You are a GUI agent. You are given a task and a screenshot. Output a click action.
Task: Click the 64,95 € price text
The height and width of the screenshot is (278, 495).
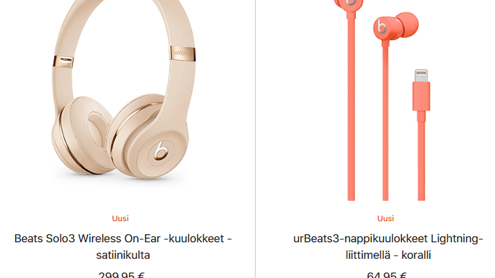(386, 275)
